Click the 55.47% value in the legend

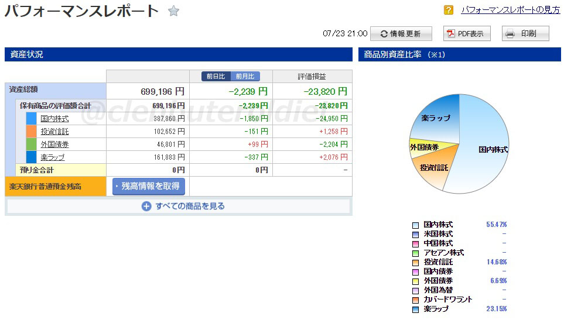[497, 225]
